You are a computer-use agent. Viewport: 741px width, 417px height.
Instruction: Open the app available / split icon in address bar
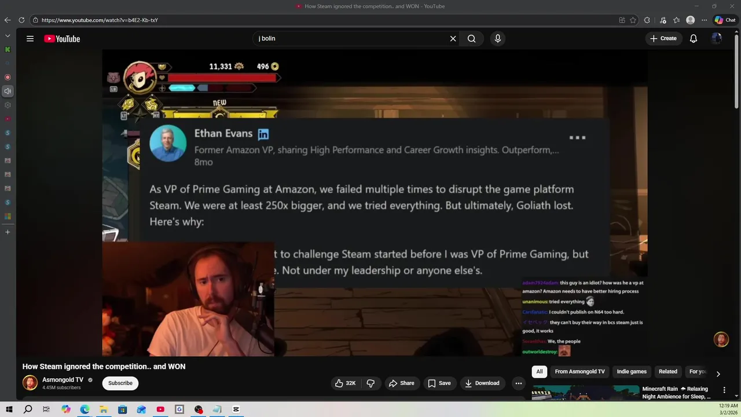[x=622, y=20]
